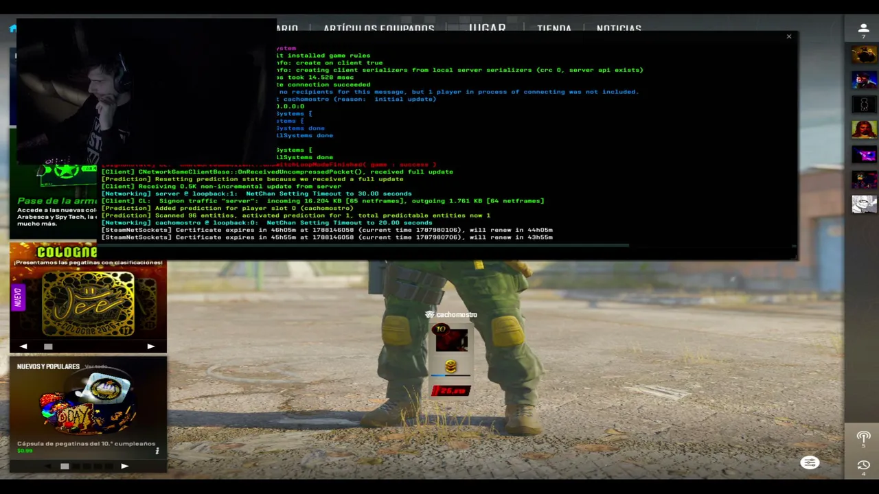Go to the previous Cologne sticker slide
The width and height of the screenshot is (879, 494).
click(23, 346)
